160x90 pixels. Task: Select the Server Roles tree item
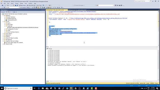[x=10, y=24]
